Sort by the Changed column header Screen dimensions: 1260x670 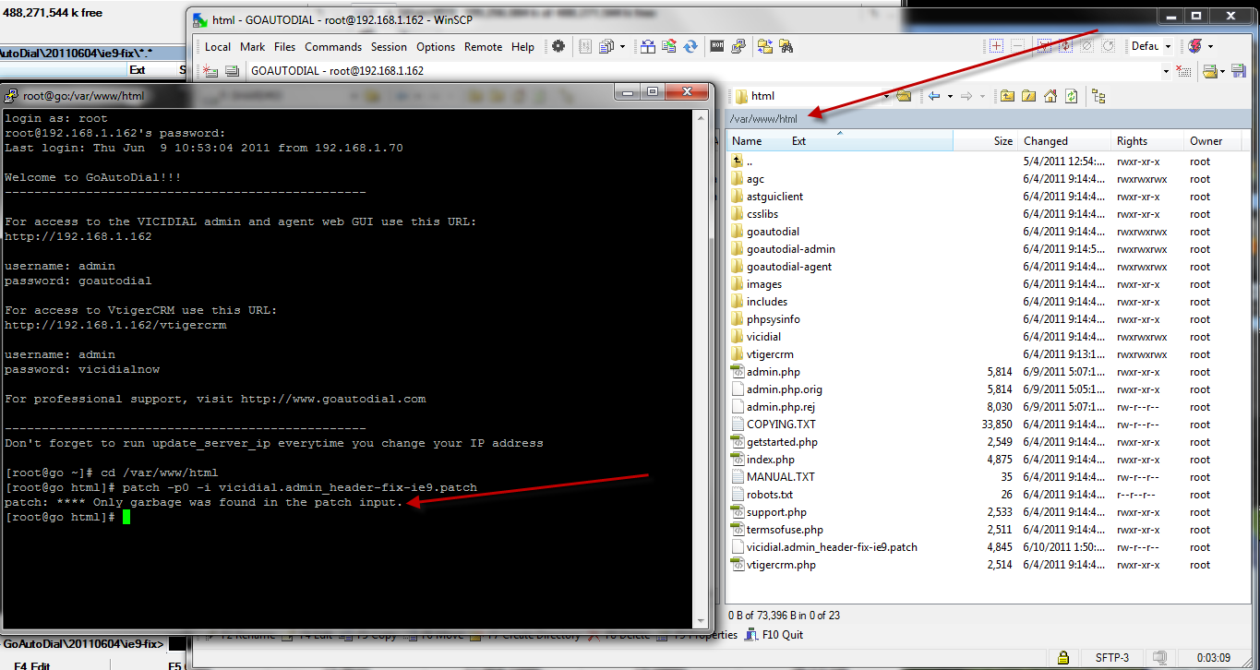click(1045, 141)
